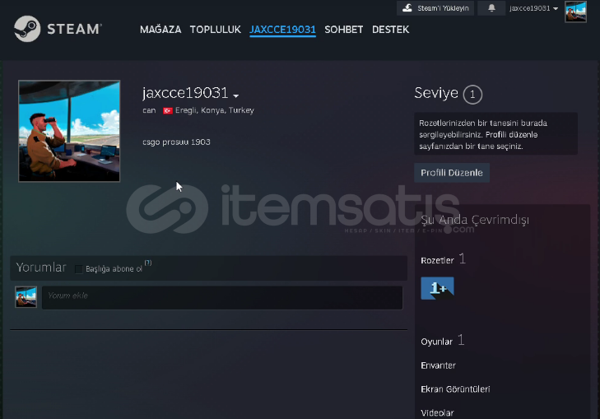
Task: Click the Turkey flag icon
Action: pos(168,110)
